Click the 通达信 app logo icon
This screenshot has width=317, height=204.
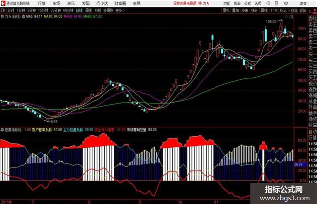(3, 3)
